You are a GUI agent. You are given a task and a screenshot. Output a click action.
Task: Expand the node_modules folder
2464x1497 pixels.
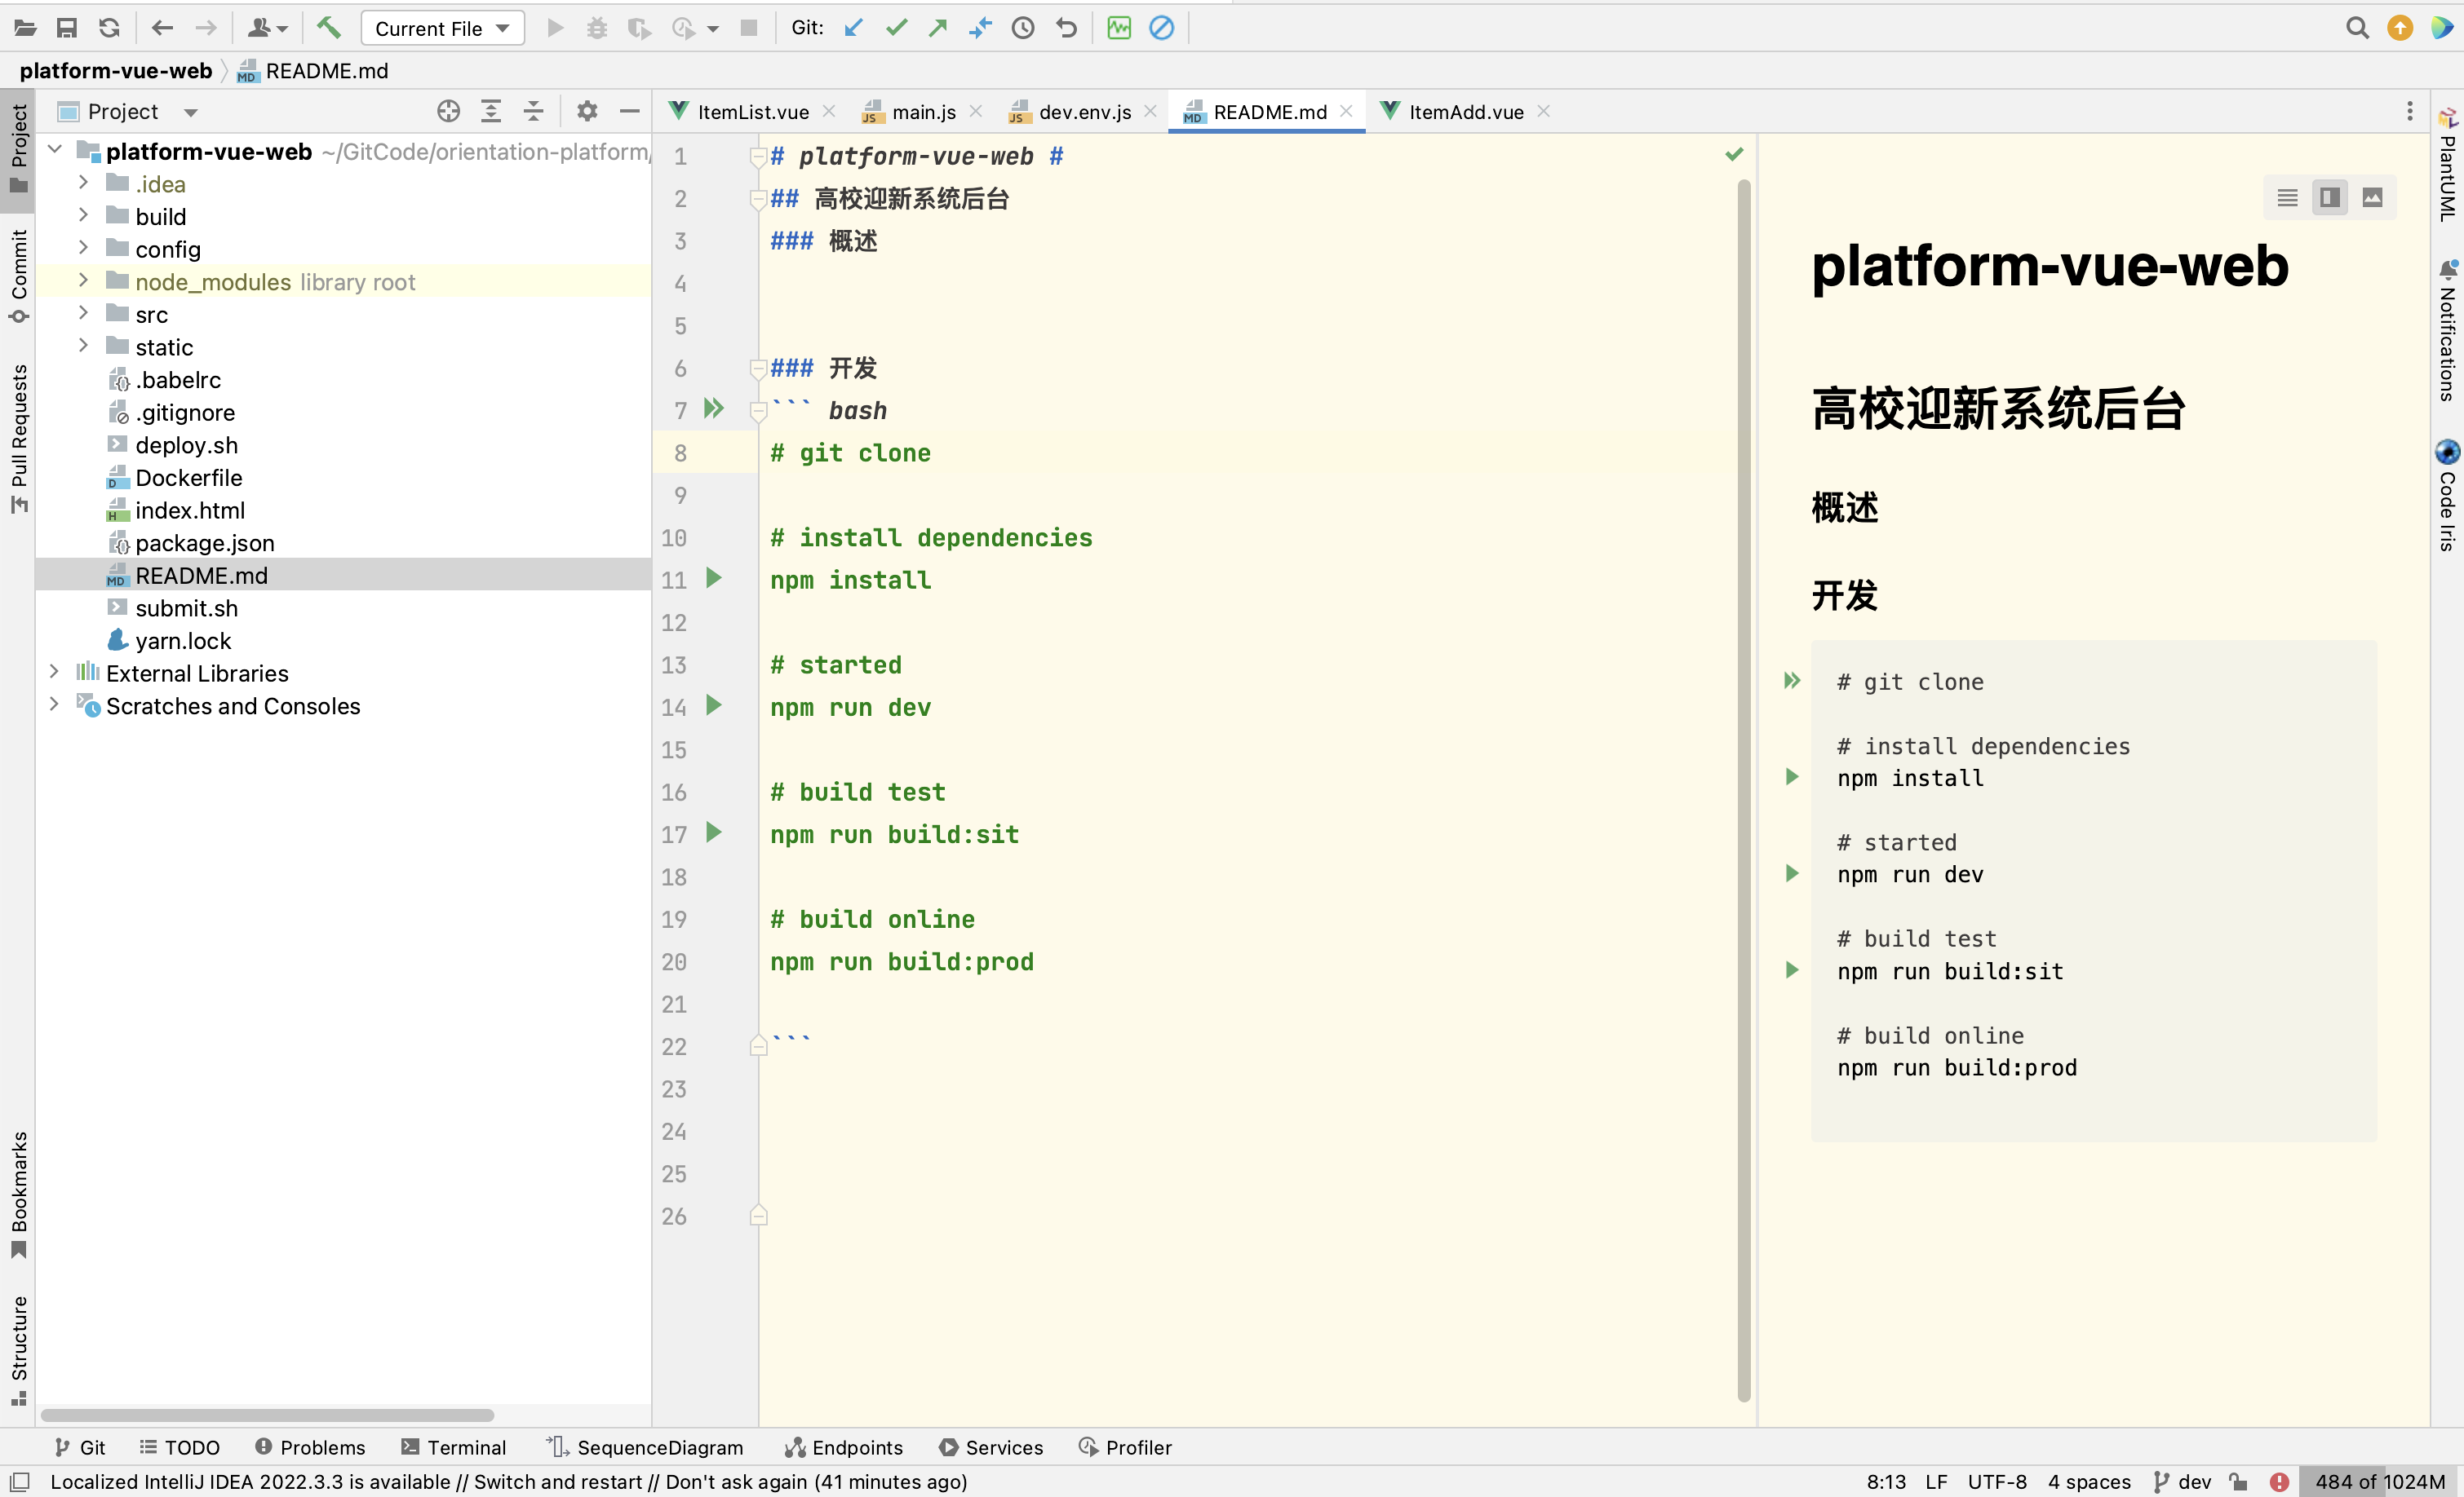[84, 282]
